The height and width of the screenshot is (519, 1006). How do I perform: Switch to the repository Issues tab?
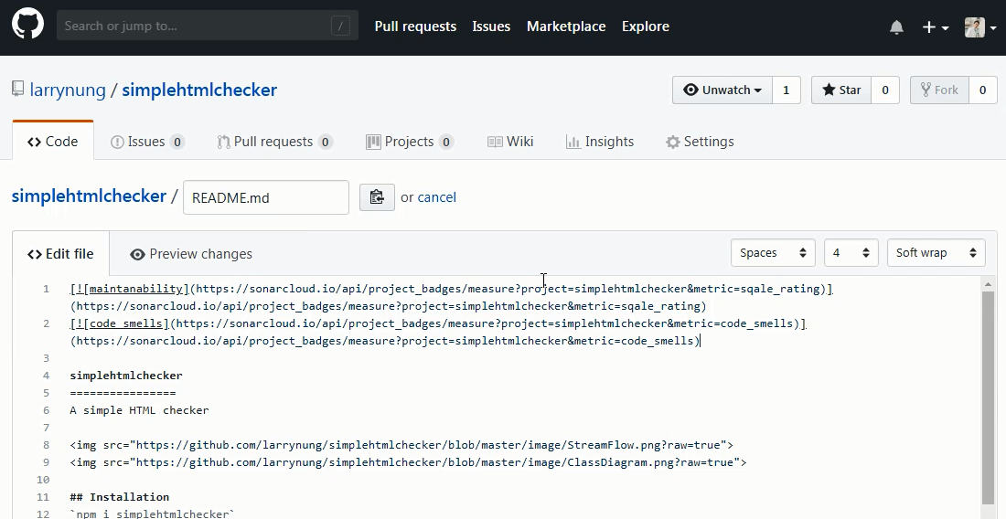[x=147, y=142]
